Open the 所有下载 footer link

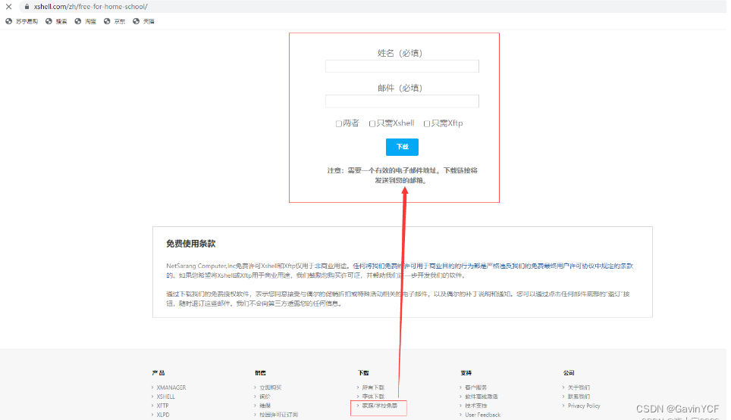click(x=373, y=387)
